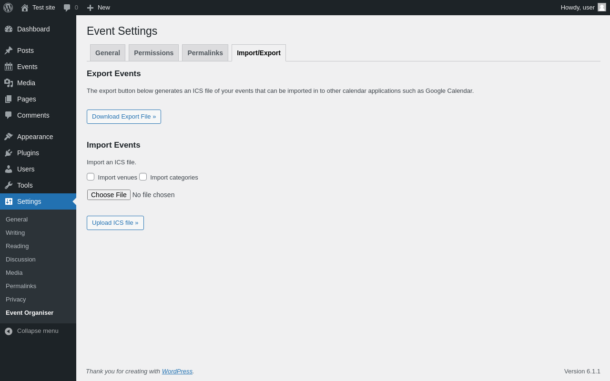610x381 pixels.
Task: Click the Appearance paintbrush icon
Action: point(9,137)
